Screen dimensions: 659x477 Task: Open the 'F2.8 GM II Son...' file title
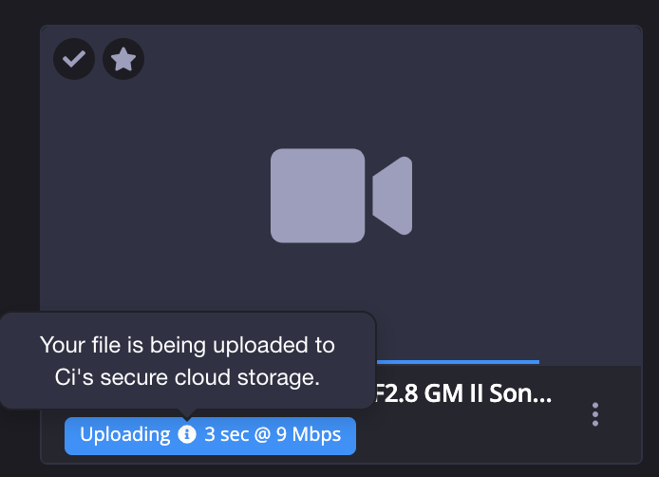[x=462, y=393]
